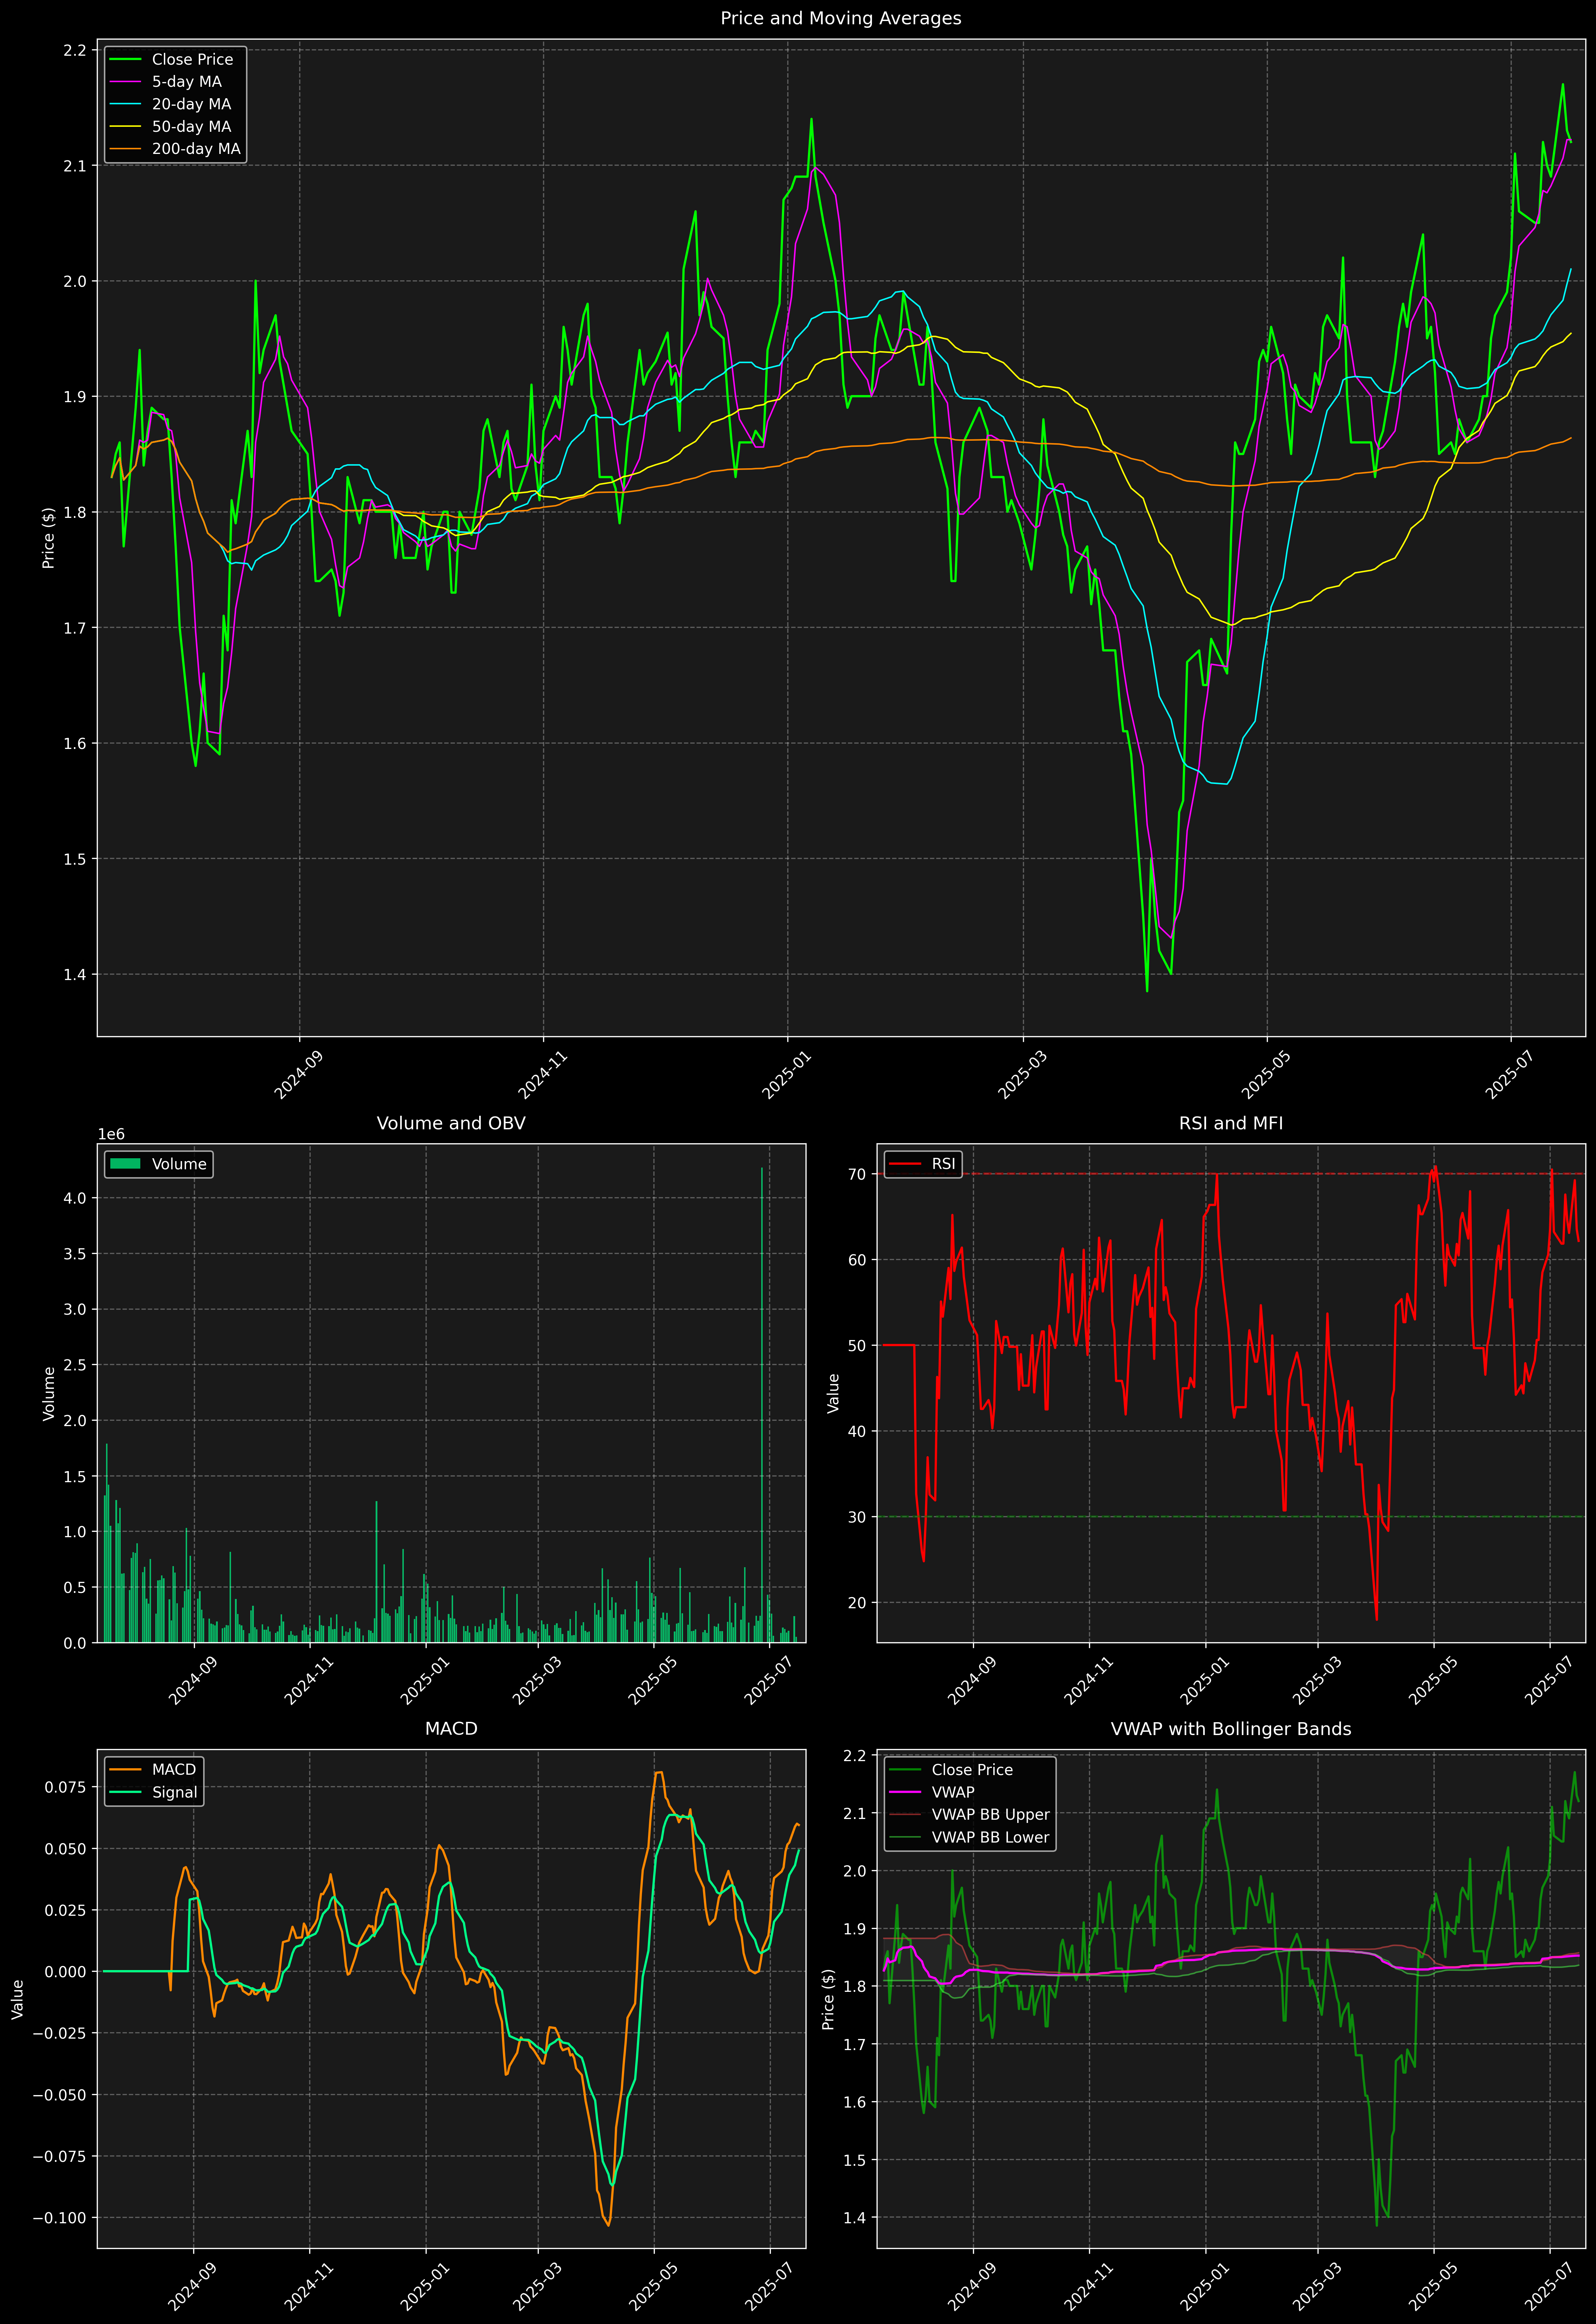
Task: Click the 'Value' y-axis label of MACD chart
Action: pos(18,1999)
